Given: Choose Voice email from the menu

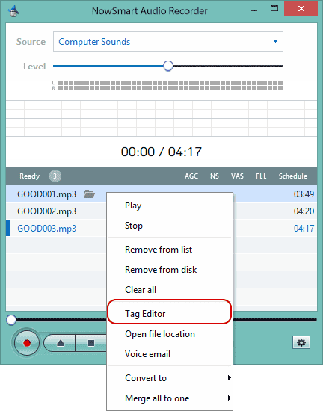Looking at the screenshot, I should pyautogui.click(x=170, y=354).
